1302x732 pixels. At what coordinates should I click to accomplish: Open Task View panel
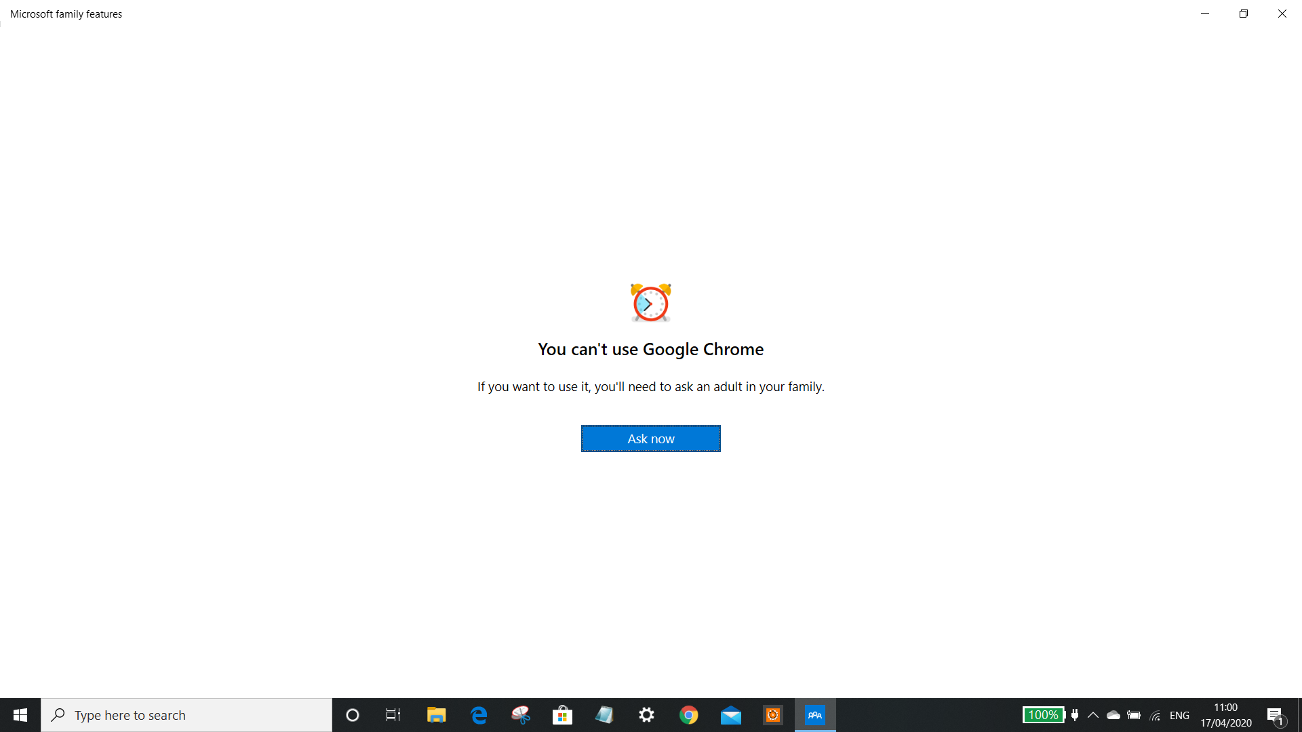coord(395,714)
